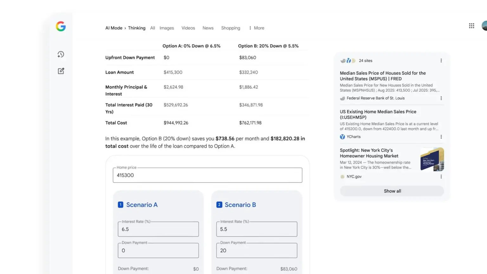The width and height of the screenshot is (487, 274).
Task: Click the NYC Housing Market article thumbnail
Action: 432,159
